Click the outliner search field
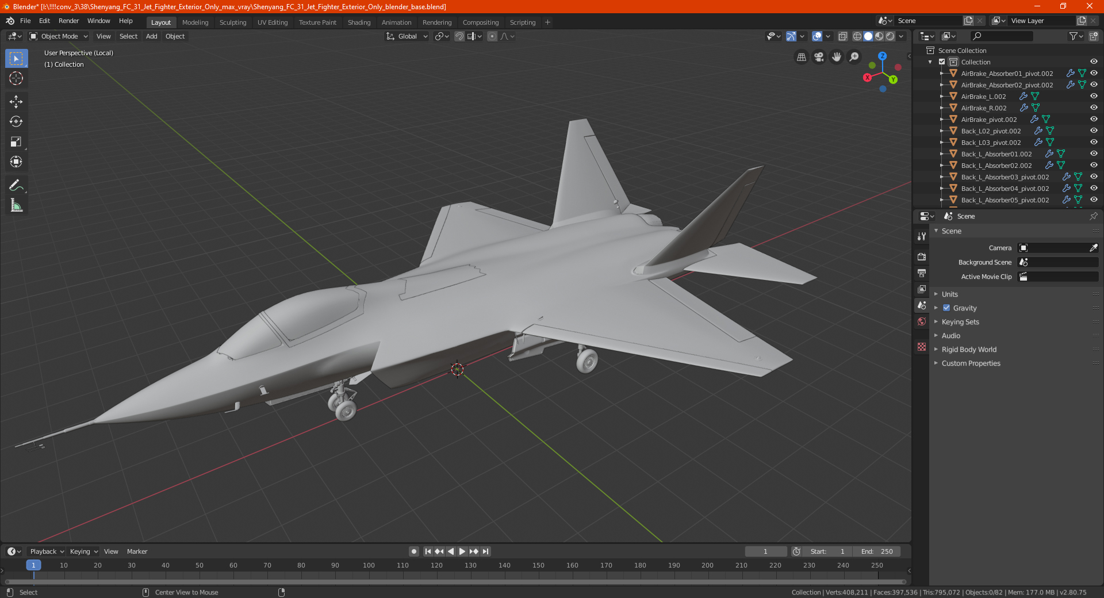Viewport: 1104px width, 598px height. (x=1001, y=36)
